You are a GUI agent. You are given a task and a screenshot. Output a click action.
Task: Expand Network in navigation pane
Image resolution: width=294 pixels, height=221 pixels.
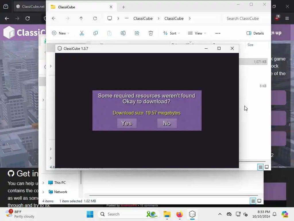tap(43, 192)
